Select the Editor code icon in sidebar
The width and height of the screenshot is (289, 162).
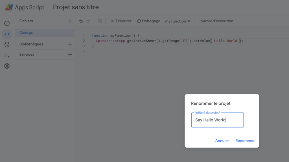click(7, 34)
